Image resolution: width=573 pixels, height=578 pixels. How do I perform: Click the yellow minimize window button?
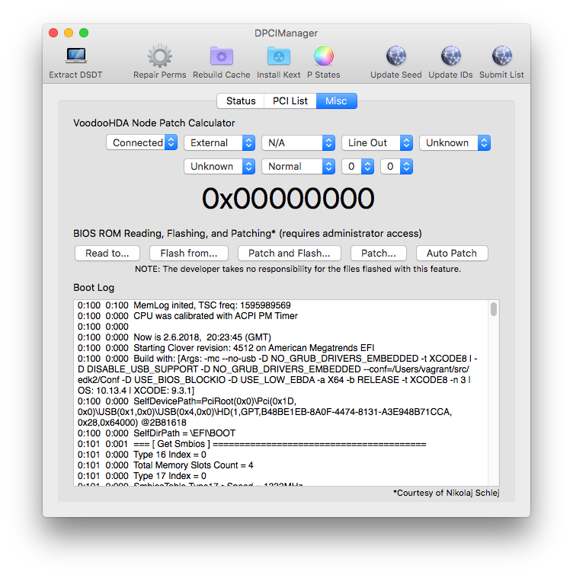(69, 33)
